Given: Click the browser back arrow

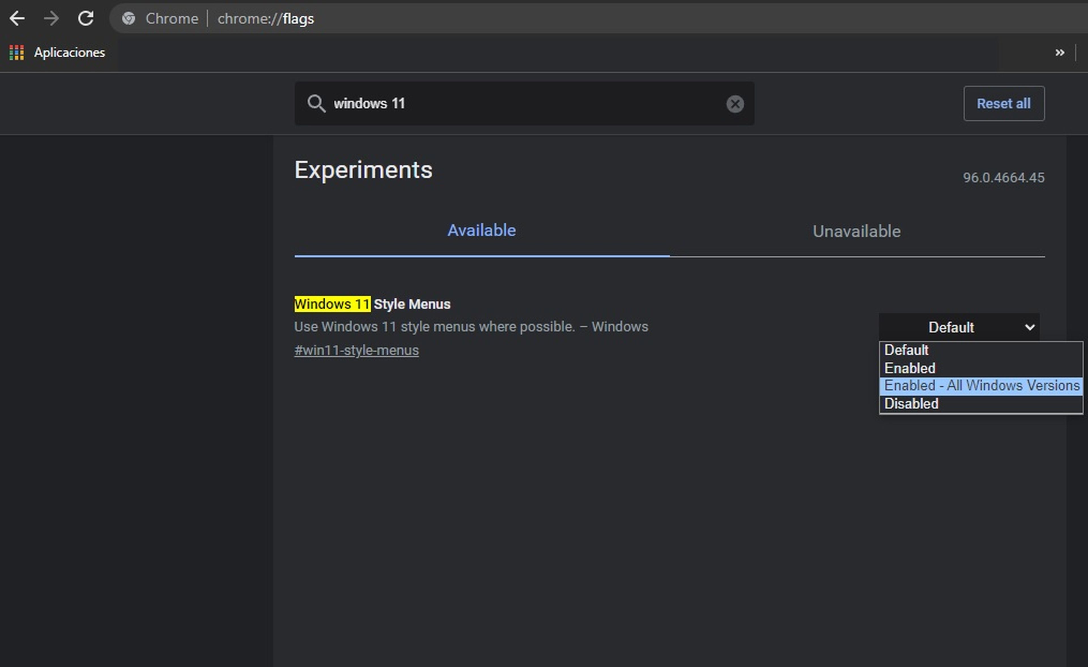Looking at the screenshot, I should click(x=17, y=18).
